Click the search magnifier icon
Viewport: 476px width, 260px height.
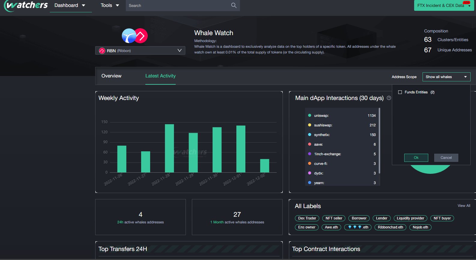tap(234, 5)
